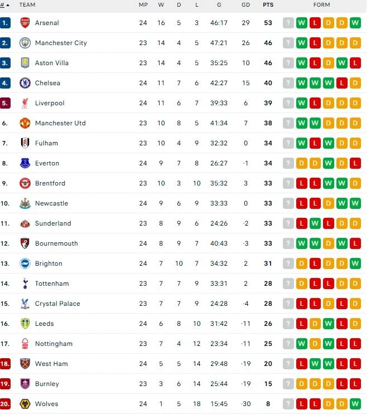371x415 pixels.
Task: Click Liverpool's position 5 rank badge
Action: [6, 103]
